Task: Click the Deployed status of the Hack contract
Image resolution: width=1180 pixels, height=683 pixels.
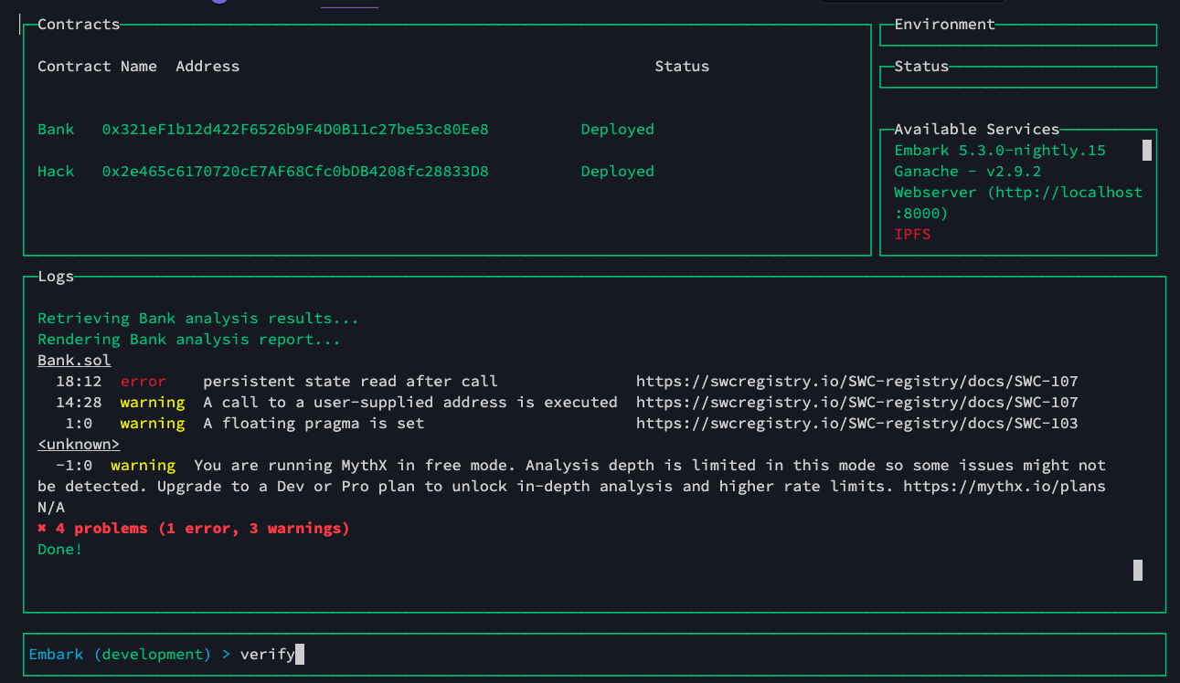Action: (x=618, y=171)
